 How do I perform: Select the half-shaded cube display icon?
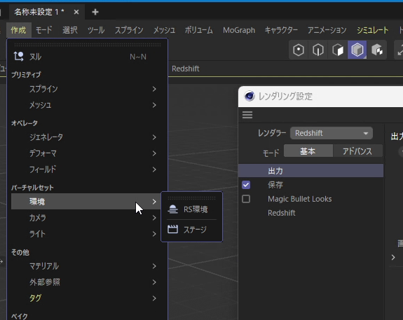338,50
